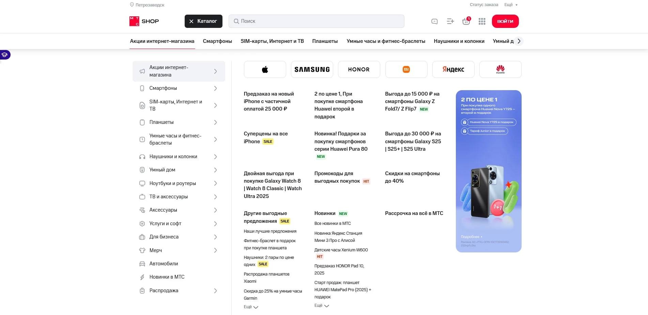648x315 pixels.
Task: Select the Huawei brand logo
Action: [x=500, y=69]
